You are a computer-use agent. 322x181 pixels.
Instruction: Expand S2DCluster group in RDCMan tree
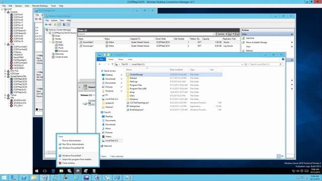(x=5, y=74)
